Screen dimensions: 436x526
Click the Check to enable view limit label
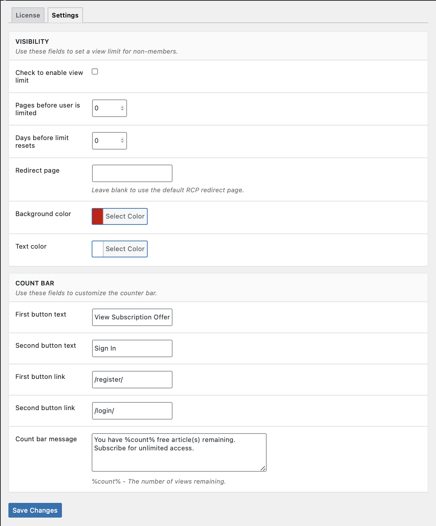coord(49,76)
